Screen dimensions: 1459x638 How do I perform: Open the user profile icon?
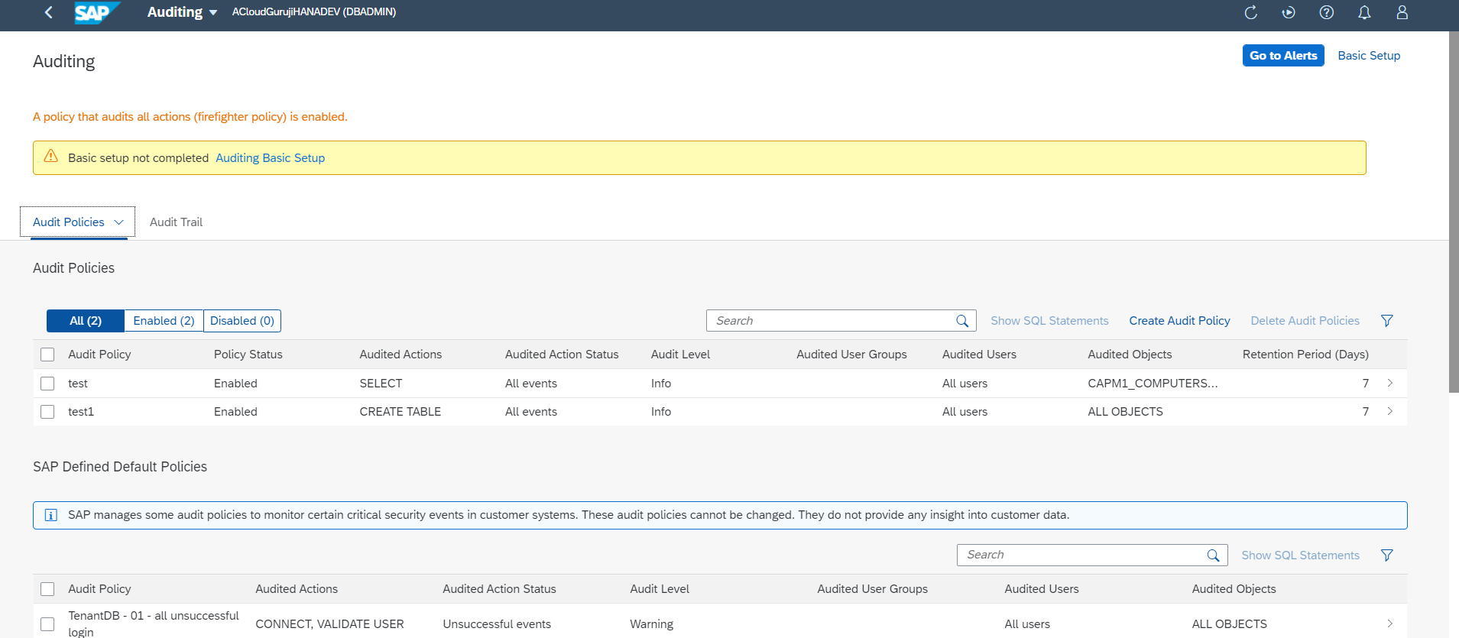1402,12
